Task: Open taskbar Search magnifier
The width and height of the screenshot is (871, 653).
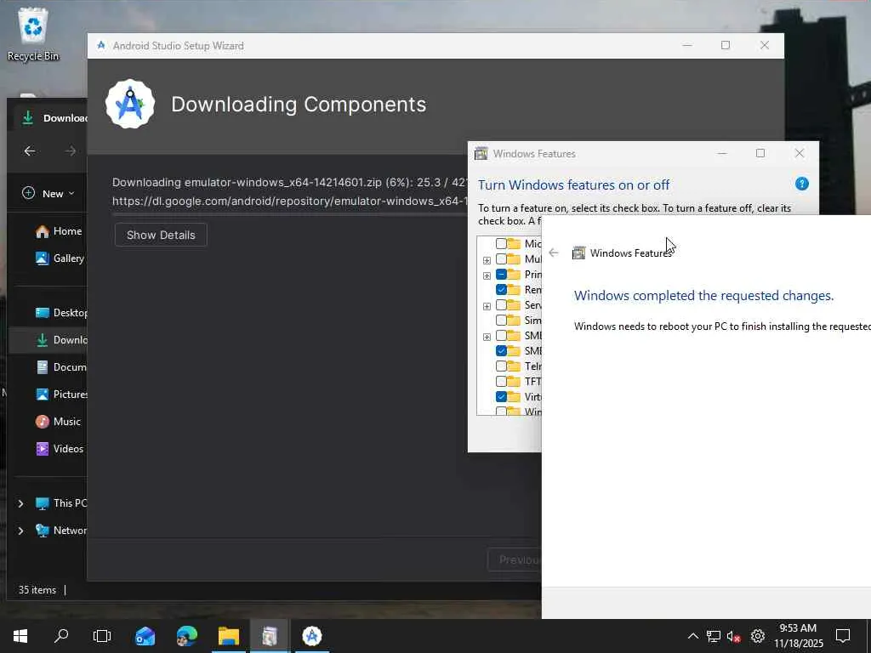Action: coord(61,636)
